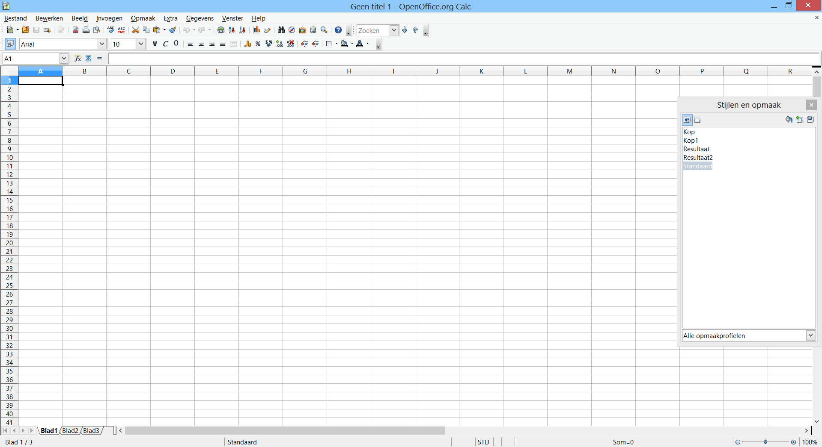The width and height of the screenshot is (822, 447).
Task: Open the Extra menu
Action: point(170,18)
